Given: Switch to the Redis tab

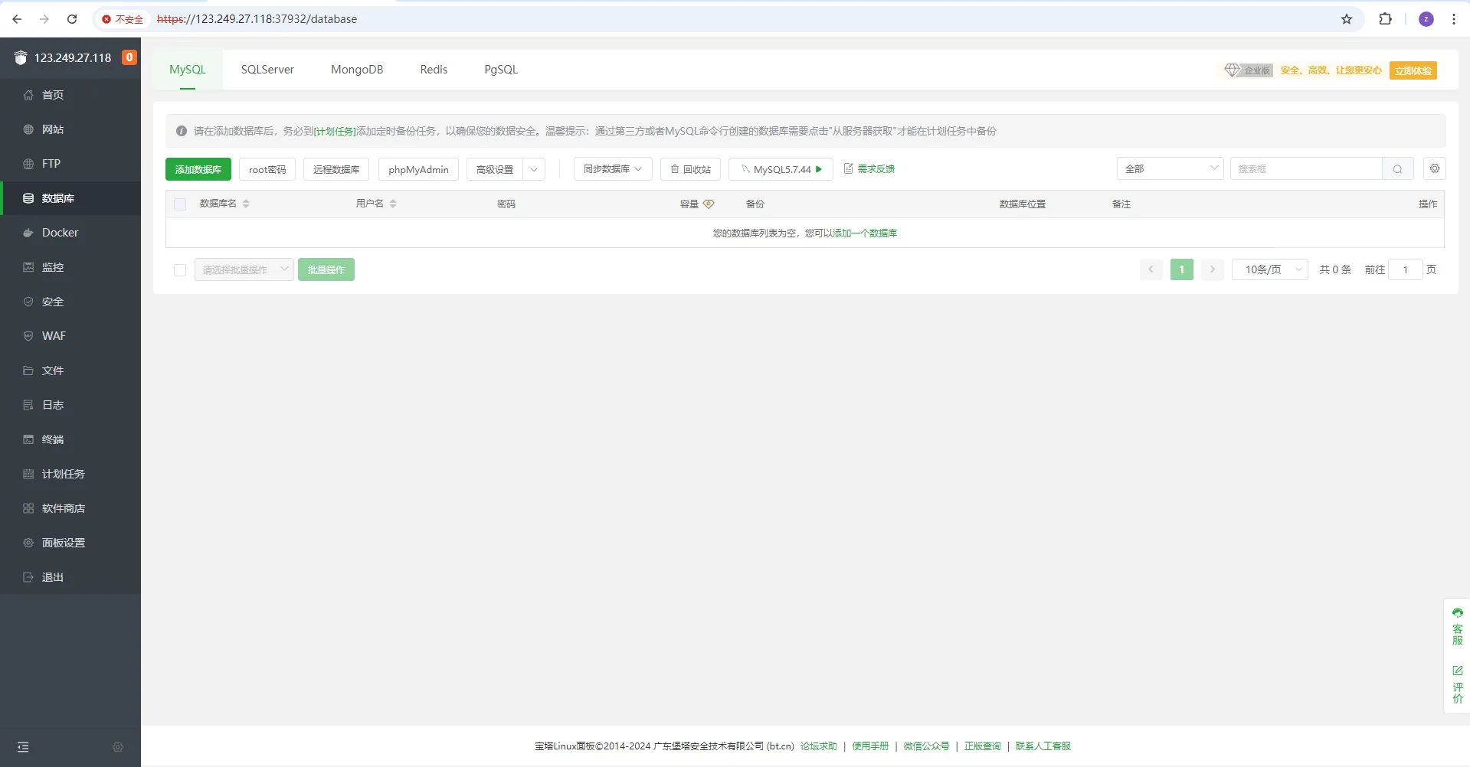Looking at the screenshot, I should 434,70.
